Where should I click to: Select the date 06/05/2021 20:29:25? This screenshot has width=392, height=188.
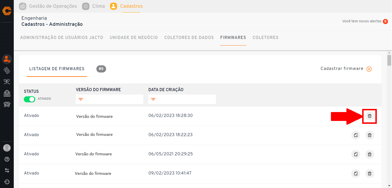click(x=171, y=154)
